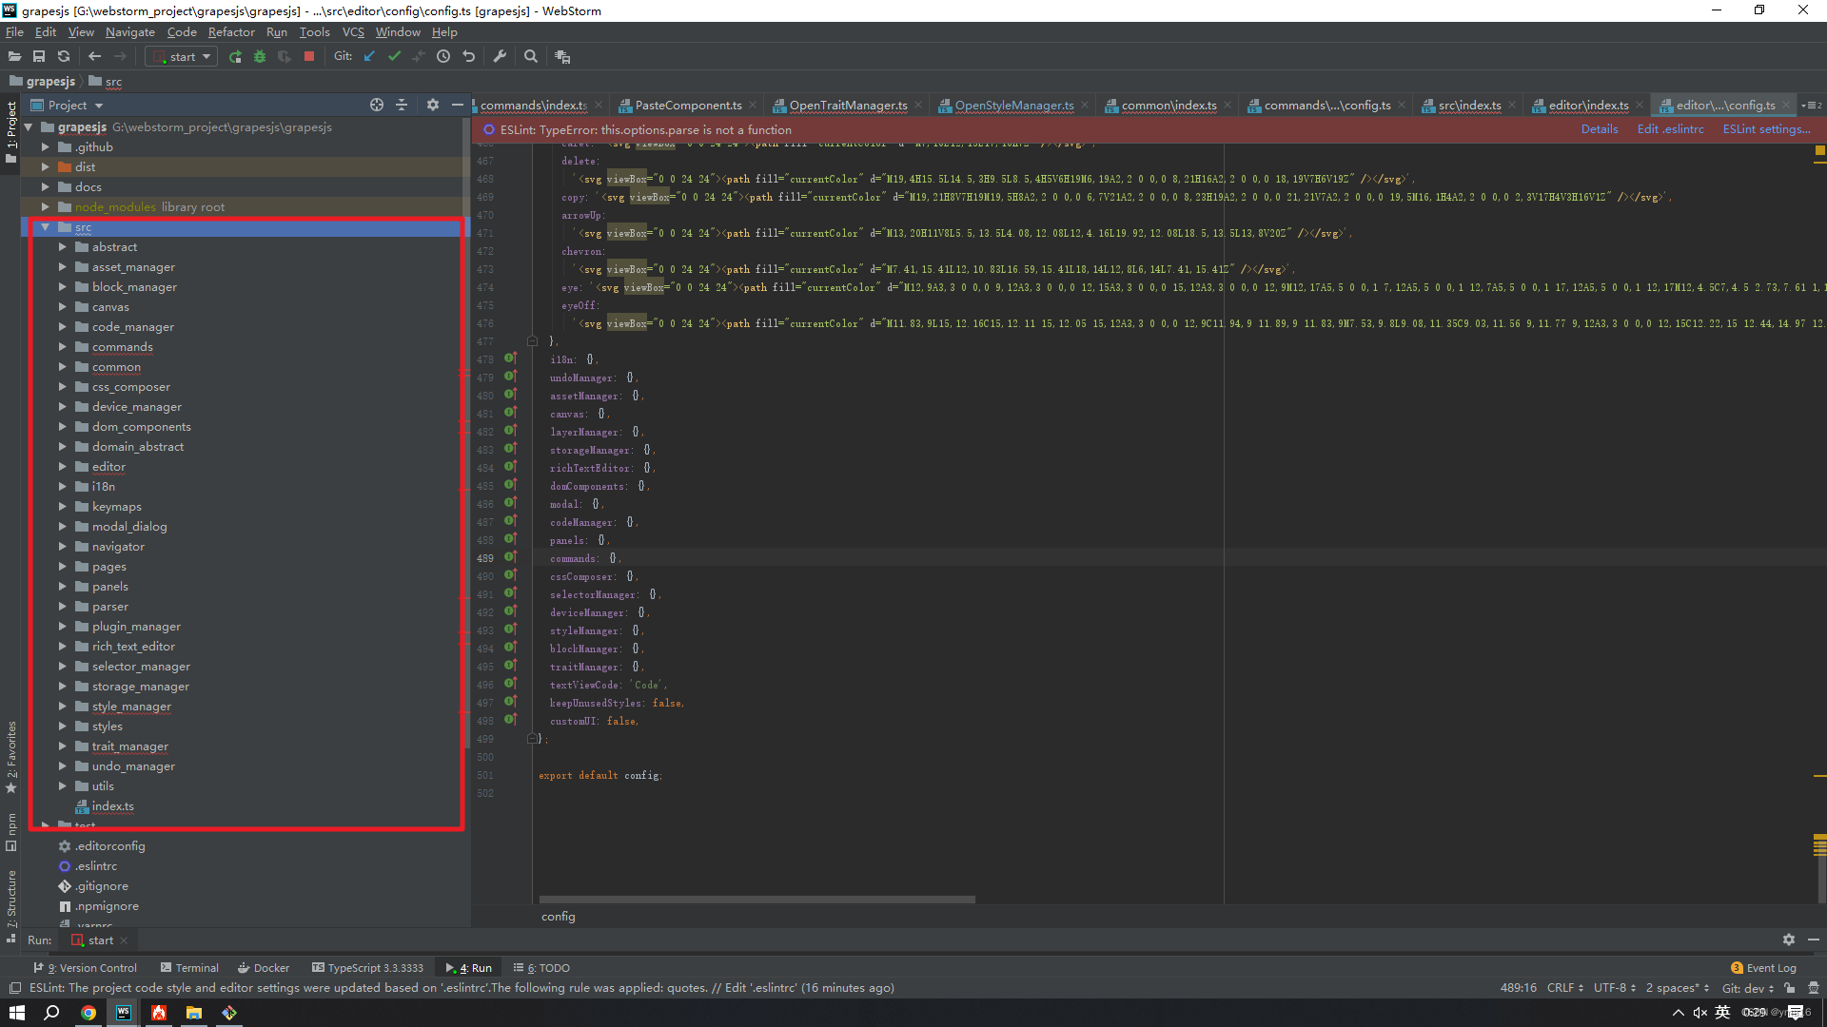Click the editor horizontal scrollbar
This screenshot has width=1827, height=1027.
tap(757, 900)
